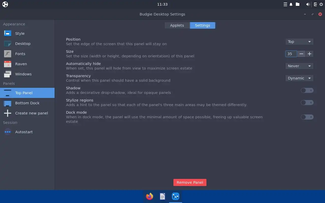Click the Budgie Desktop Settings title

pyautogui.click(x=162, y=14)
